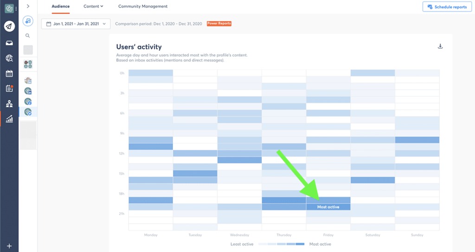Click the plus icon at sidebar bottom
This screenshot has height=252, width=475.
coord(9,246)
